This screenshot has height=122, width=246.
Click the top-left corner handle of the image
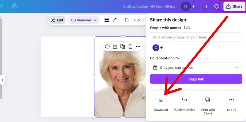[x=94, y=36]
